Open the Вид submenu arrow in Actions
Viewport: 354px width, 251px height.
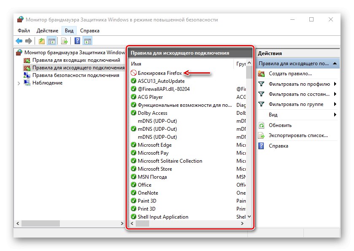coord(335,114)
